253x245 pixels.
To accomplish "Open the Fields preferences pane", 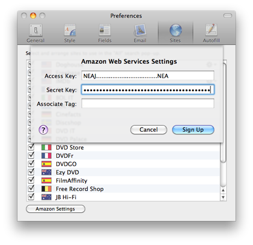I will tap(105, 34).
